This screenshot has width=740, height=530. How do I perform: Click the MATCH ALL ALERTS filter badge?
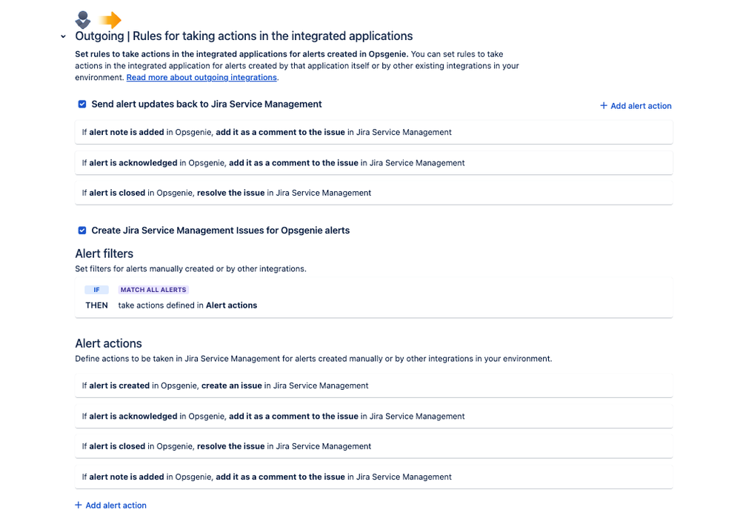[x=153, y=290]
